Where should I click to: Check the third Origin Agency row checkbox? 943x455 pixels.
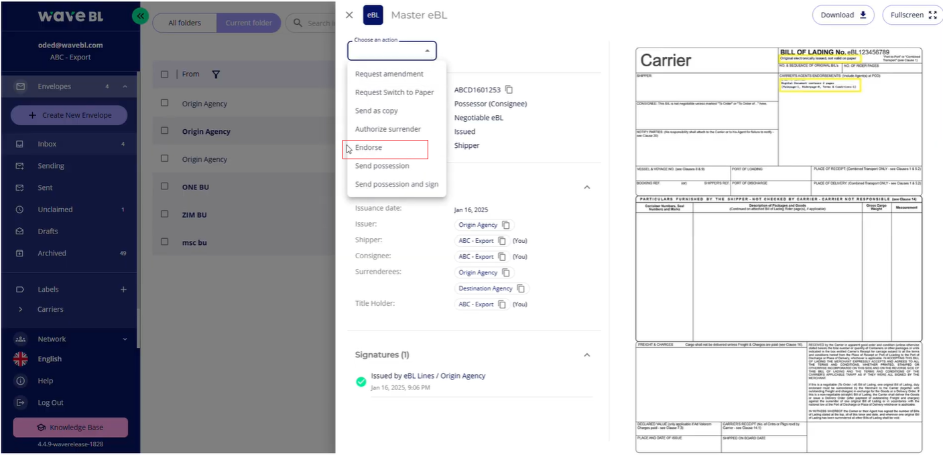(165, 159)
